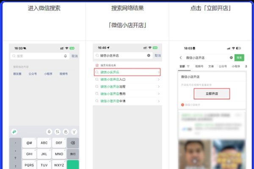Tap the mascot face icon on the keyboard toolbar
This screenshot has width=254, height=169.
coord(74,132)
